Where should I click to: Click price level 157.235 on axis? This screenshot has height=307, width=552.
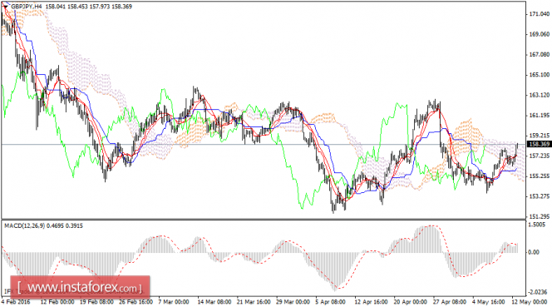[x=540, y=156]
